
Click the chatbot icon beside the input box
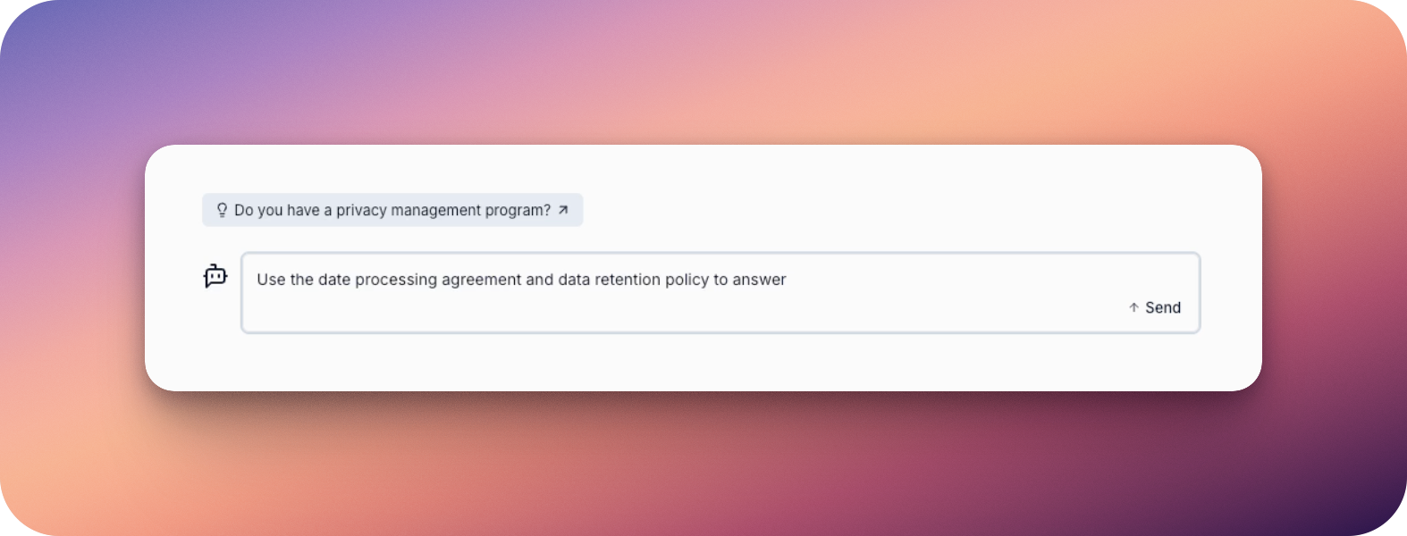pyautogui.click(x=215, y=276)
